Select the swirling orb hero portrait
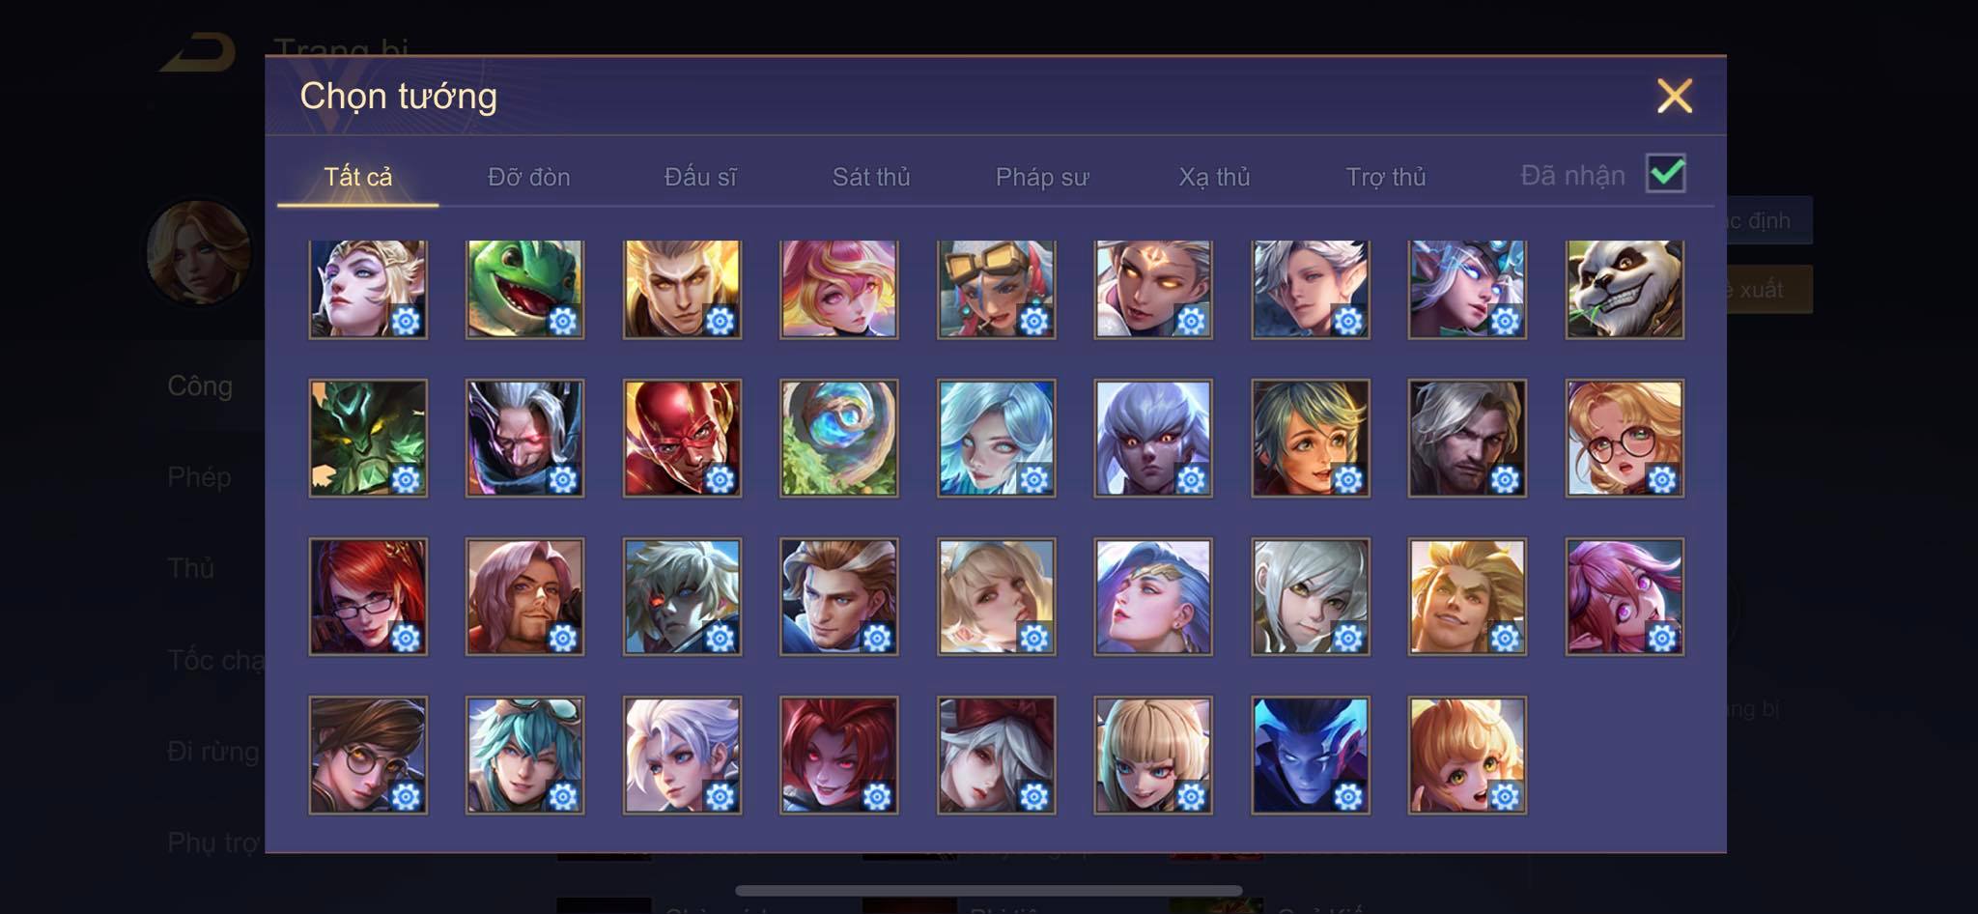 (x=839, y=439)
